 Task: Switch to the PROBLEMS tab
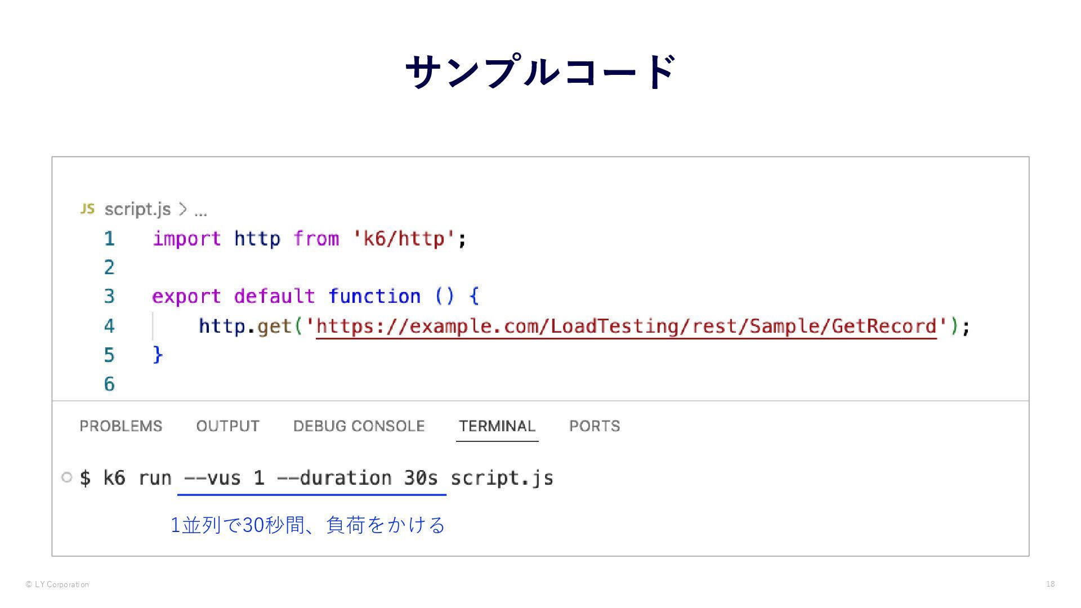pos(120,426)
